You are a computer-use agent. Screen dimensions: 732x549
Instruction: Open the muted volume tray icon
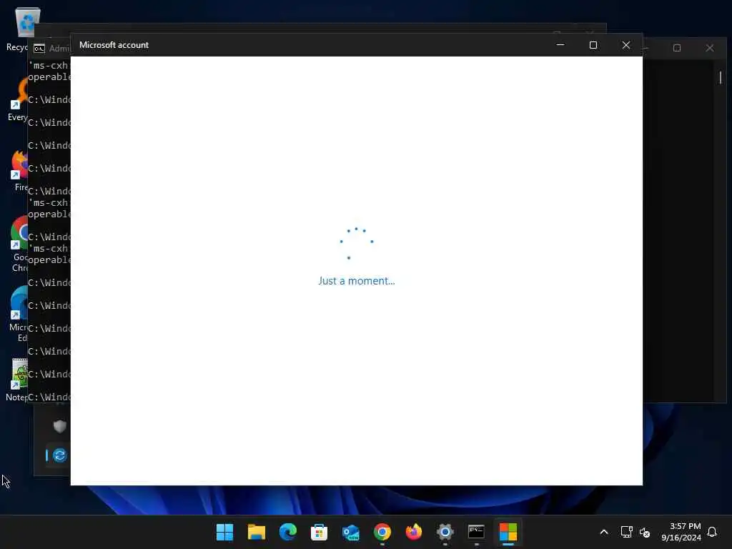[x=645, y=532]
